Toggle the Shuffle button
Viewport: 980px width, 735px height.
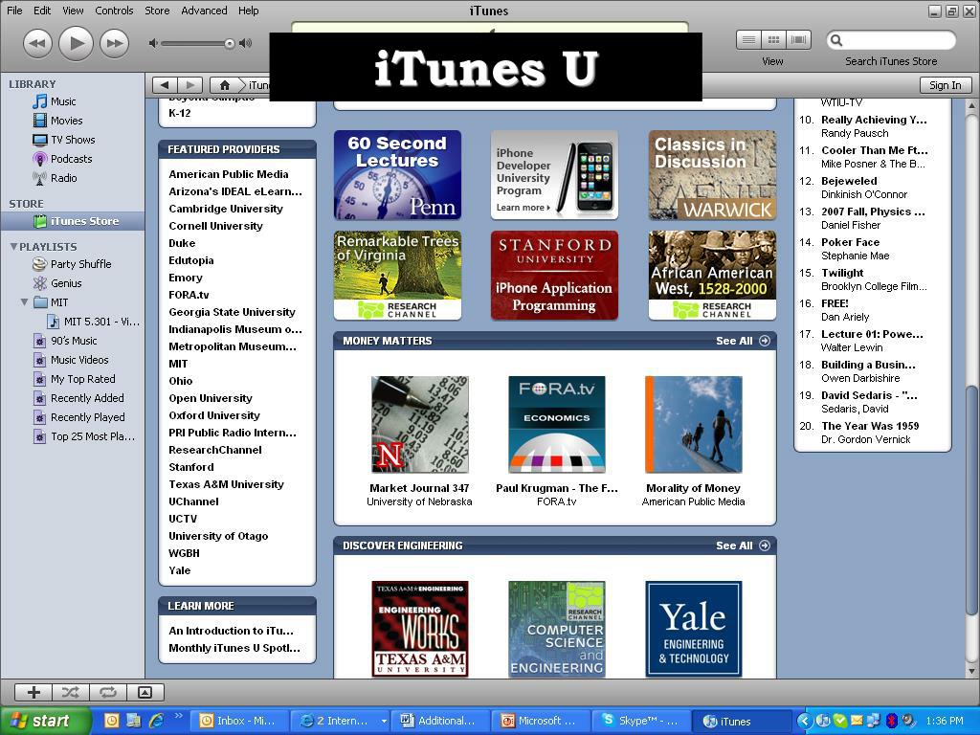[71, 692]
